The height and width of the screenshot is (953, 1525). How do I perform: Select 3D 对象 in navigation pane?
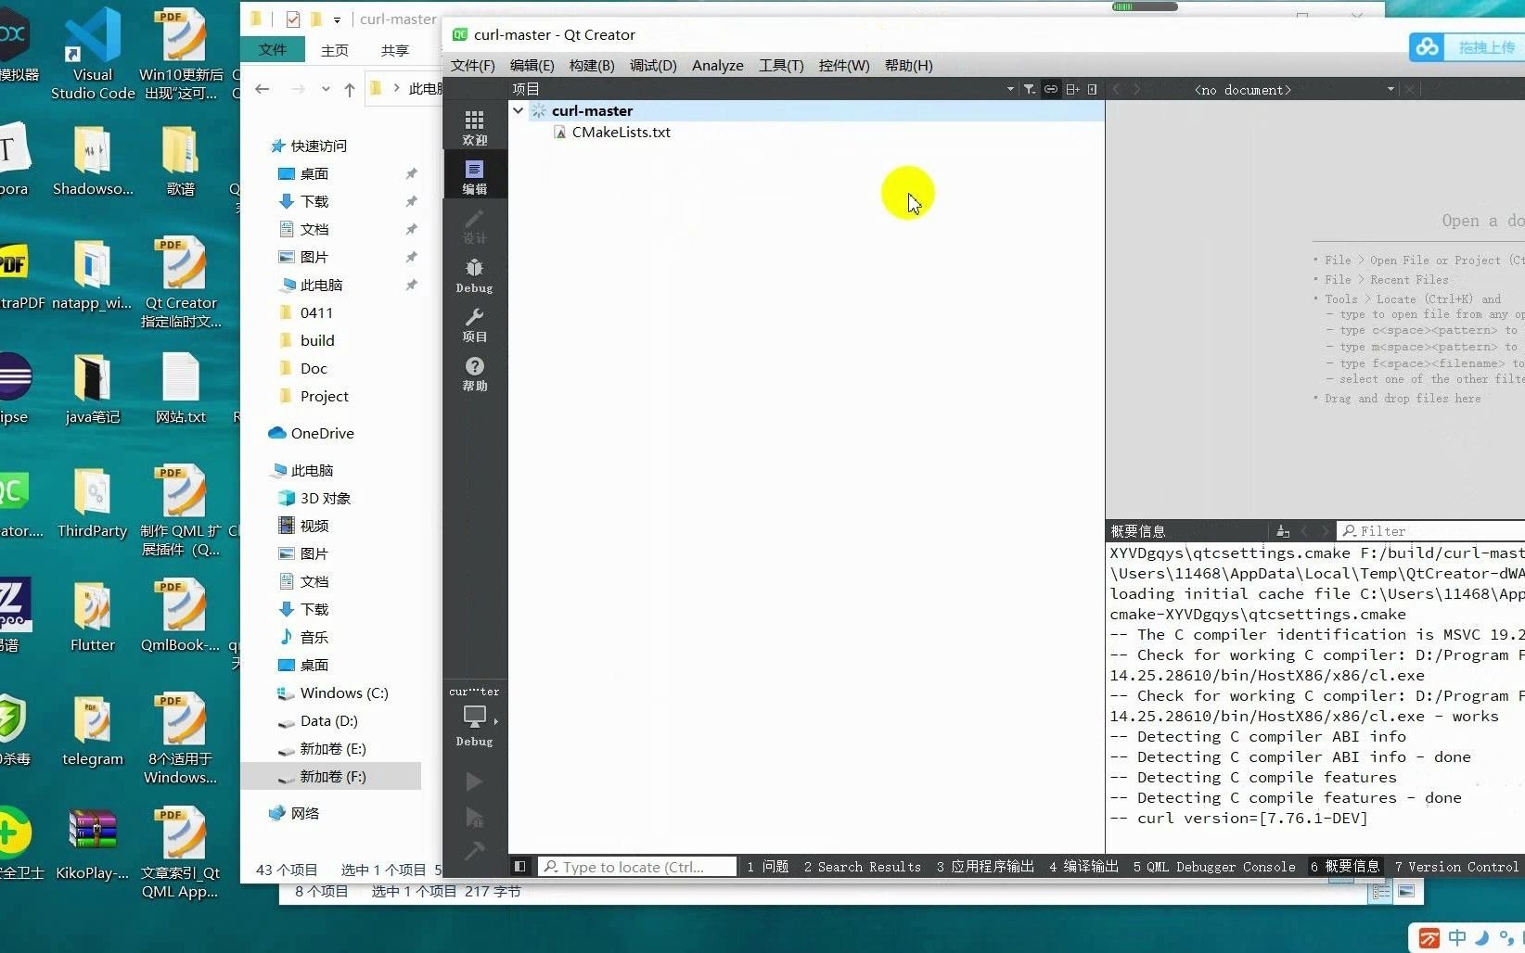pos(314,498)
